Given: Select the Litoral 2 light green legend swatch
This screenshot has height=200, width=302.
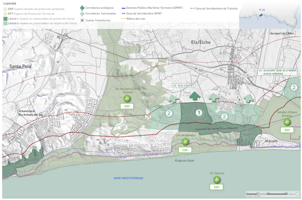Looking at the screenshot, I should (x=5, y=23).
